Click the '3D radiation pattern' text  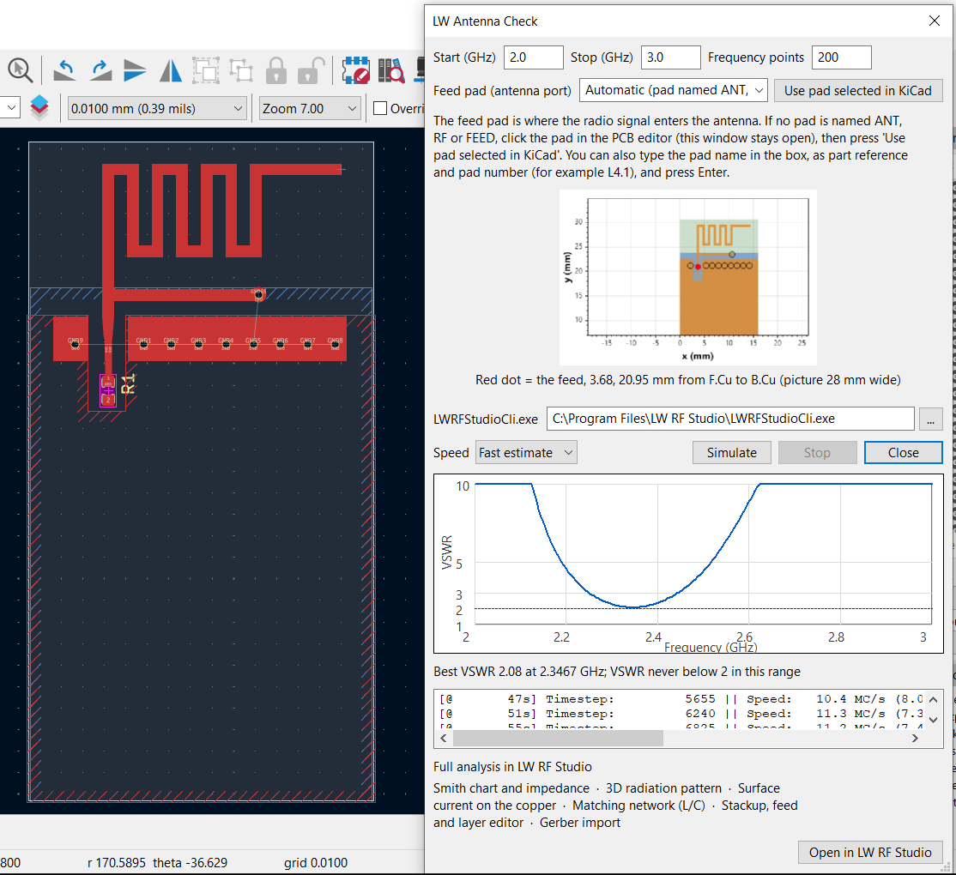pyautogui.click(x=663, y=787)
